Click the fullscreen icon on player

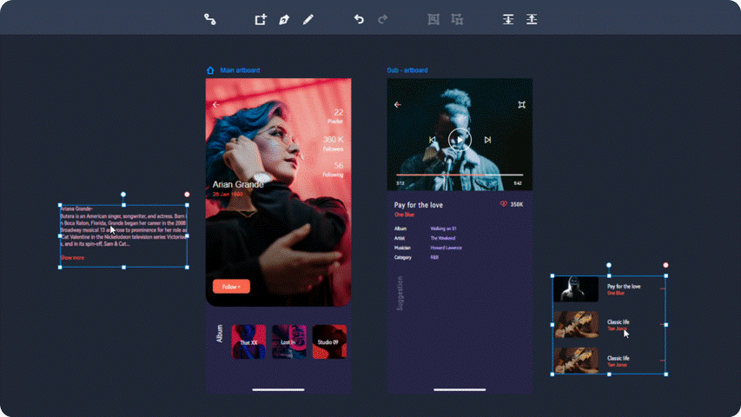[x=522, y=104]
